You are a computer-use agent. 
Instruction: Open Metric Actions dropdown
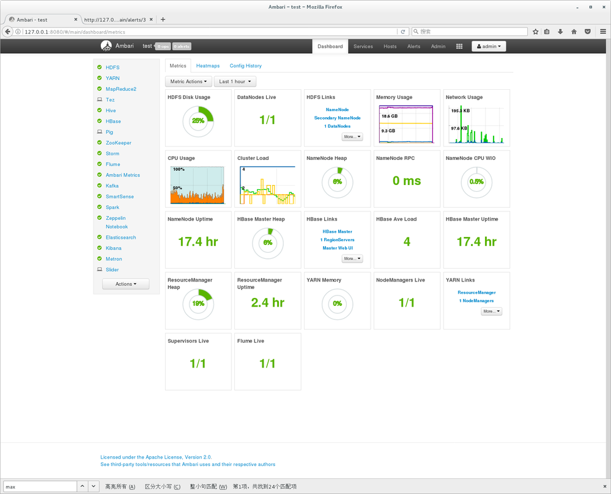(x=188, y=82)
